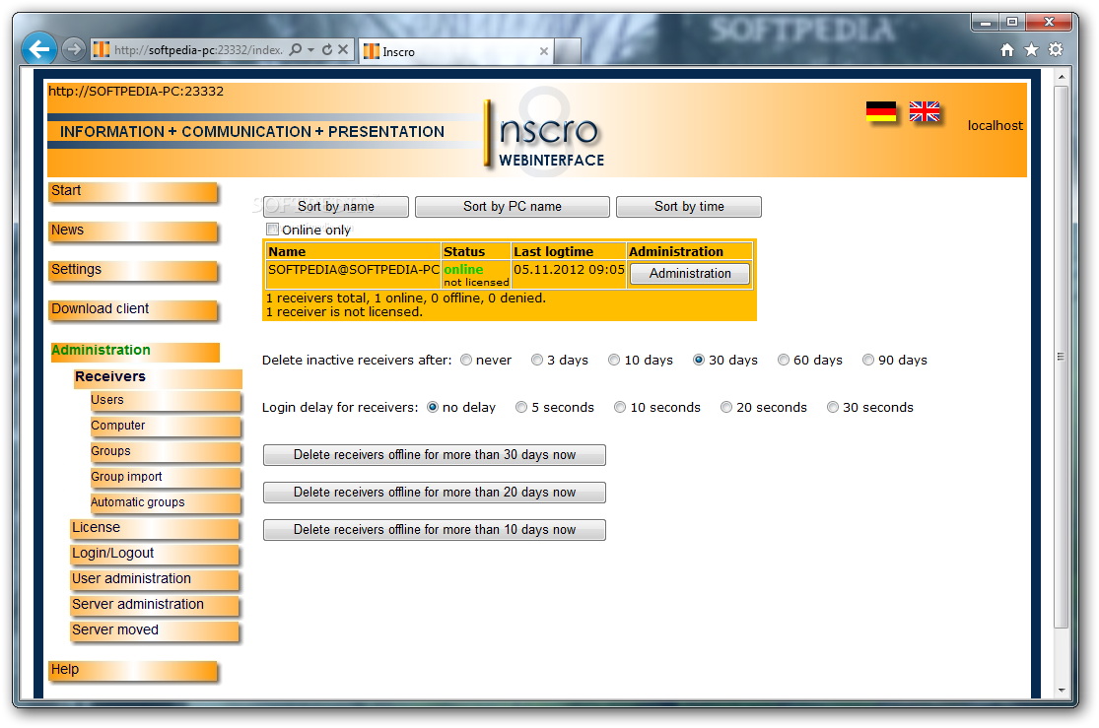Select 60 days deletion option
Screen dimensions: 1099x728
(x=784, y=361)
